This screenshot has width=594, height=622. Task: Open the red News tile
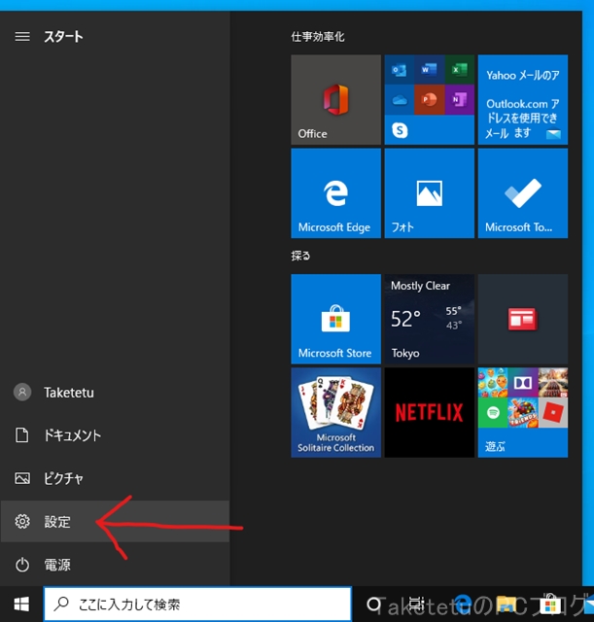523,319
